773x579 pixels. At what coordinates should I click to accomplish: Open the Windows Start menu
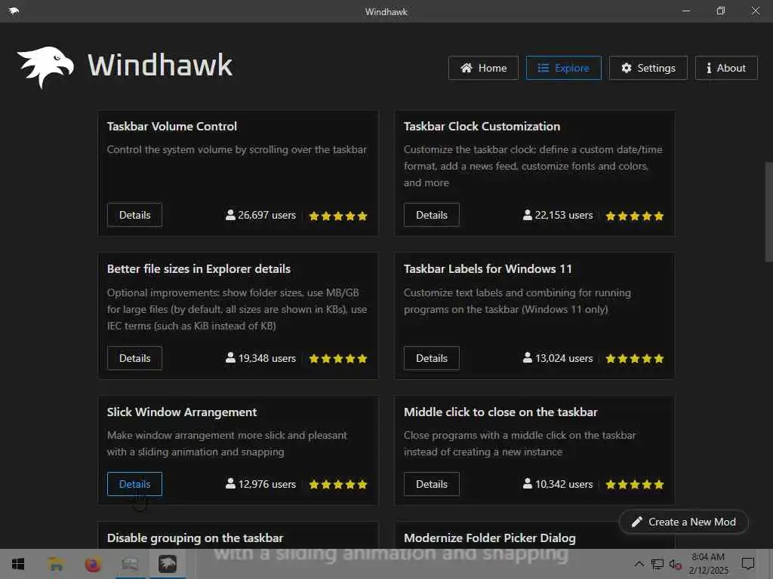[18, 564]
